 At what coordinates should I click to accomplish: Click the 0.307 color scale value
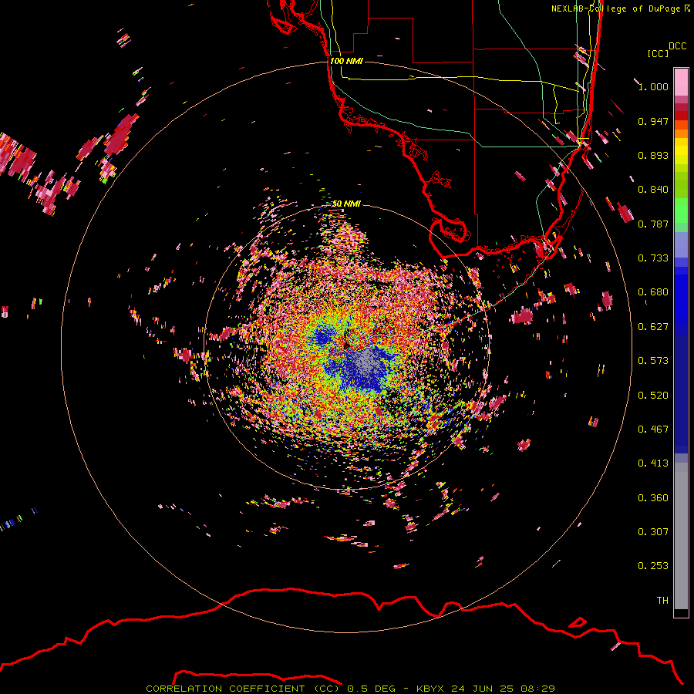point(653,532)
